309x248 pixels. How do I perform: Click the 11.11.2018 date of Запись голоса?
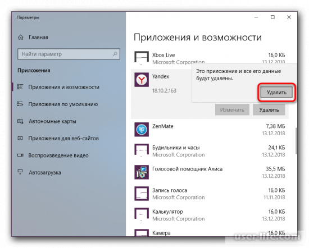[274, 197]
